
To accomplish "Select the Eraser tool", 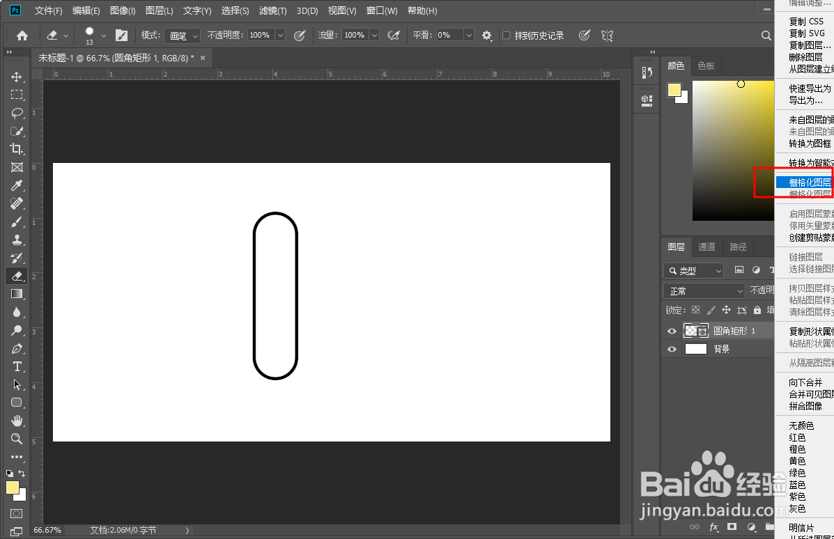I will click(17, 276).
